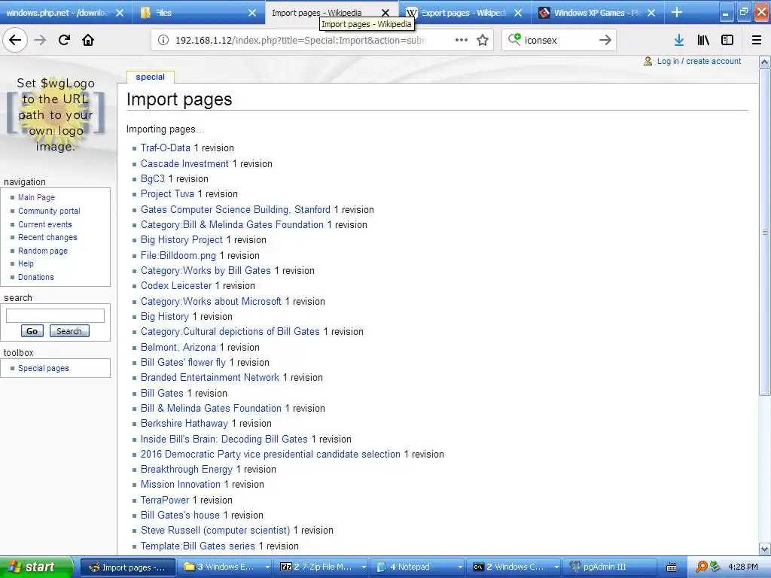Open File:Billdoom.png link
This screenshot has height=578, width=771.
(178, 256)
